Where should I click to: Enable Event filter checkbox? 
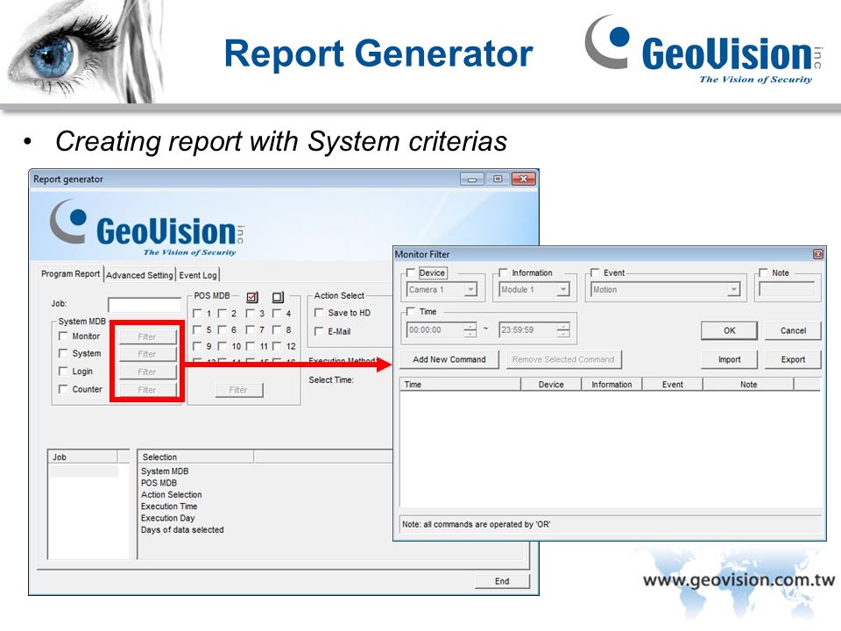tap(594, 273)
